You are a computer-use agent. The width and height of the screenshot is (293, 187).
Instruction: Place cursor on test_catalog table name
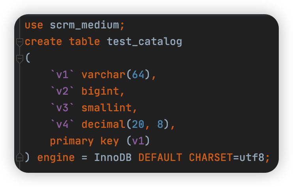145,41
